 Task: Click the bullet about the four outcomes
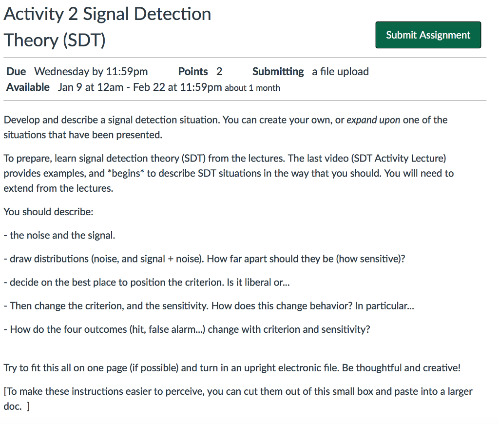185,329
